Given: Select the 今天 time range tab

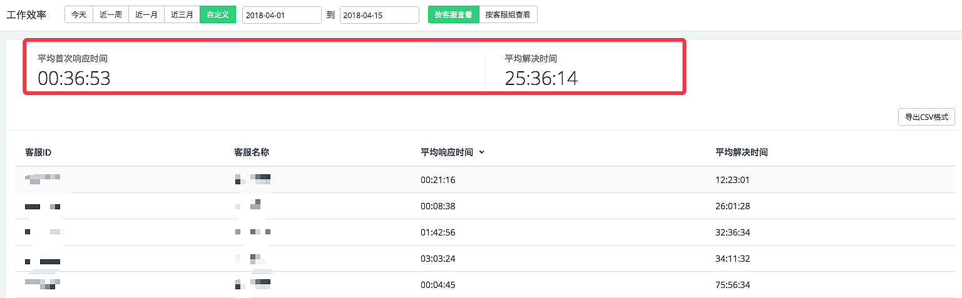Looking at the screenshot, I should coord(79,15).
